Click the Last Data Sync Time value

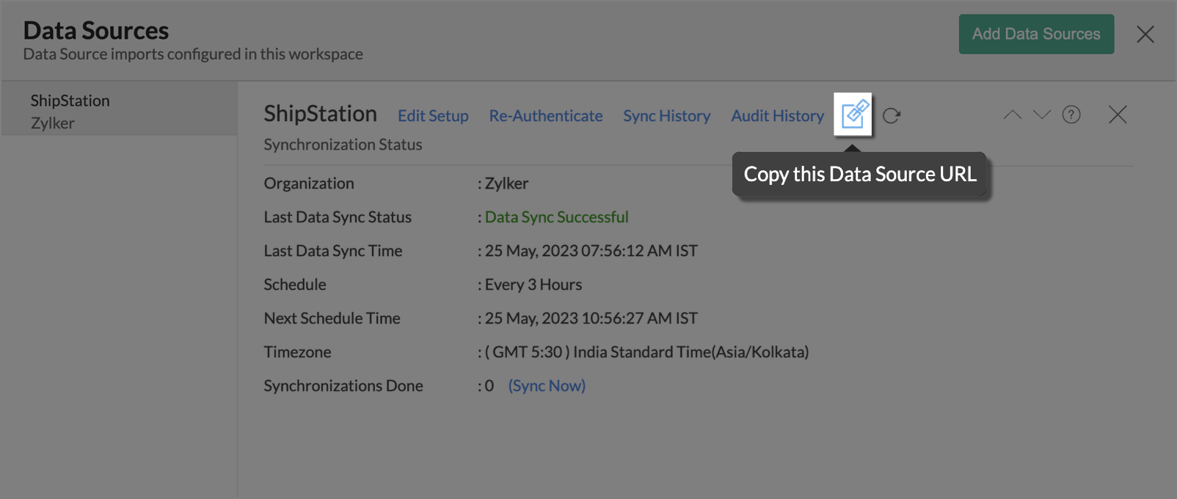click(x=591, y=251)
